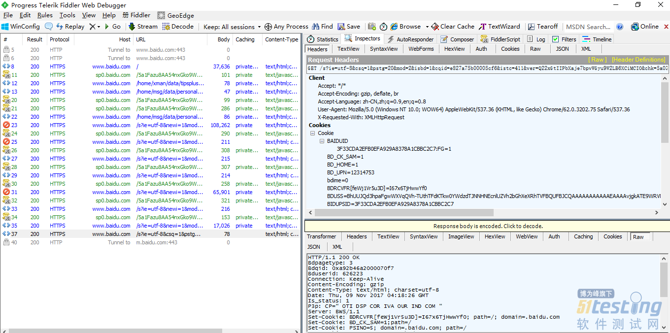Toggle Decode mode

coord(178,27)
